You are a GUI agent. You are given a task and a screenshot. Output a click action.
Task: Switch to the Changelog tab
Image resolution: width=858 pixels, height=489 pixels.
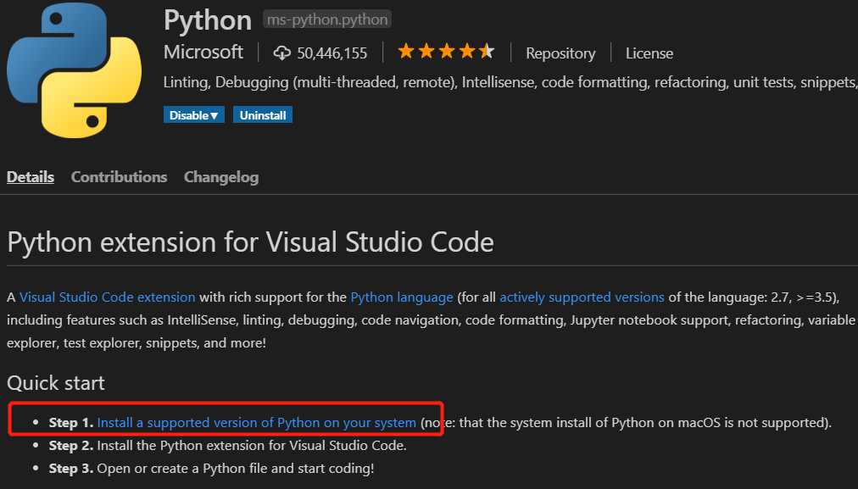click(x=221, y=177)
